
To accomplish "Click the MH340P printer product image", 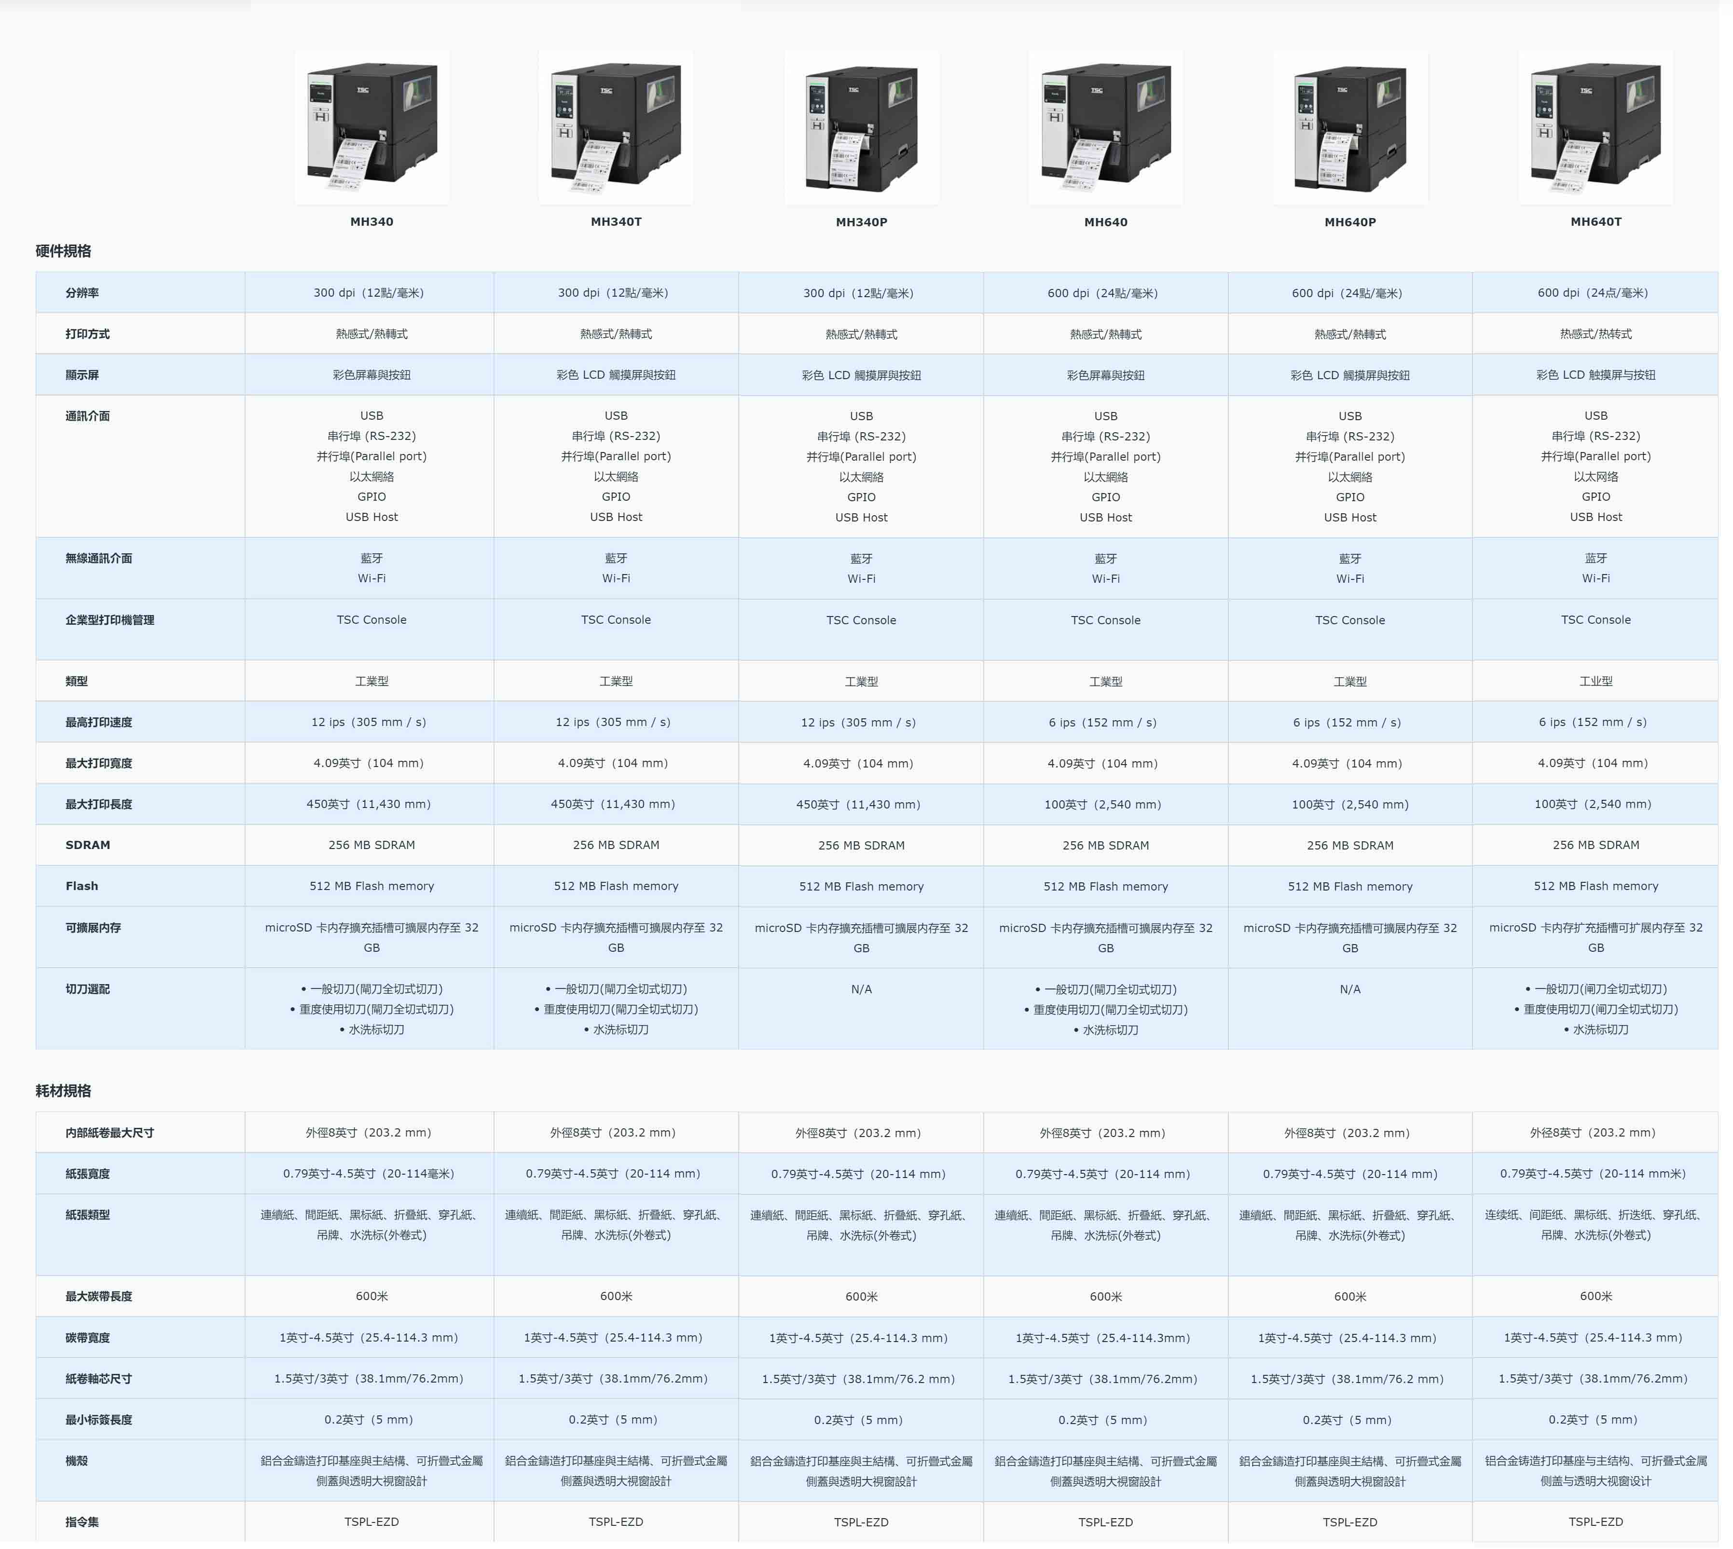I will (x=861, y=126).
